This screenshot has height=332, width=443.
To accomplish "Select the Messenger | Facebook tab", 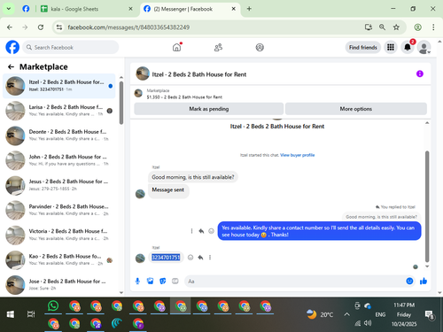I will point(190,9).
